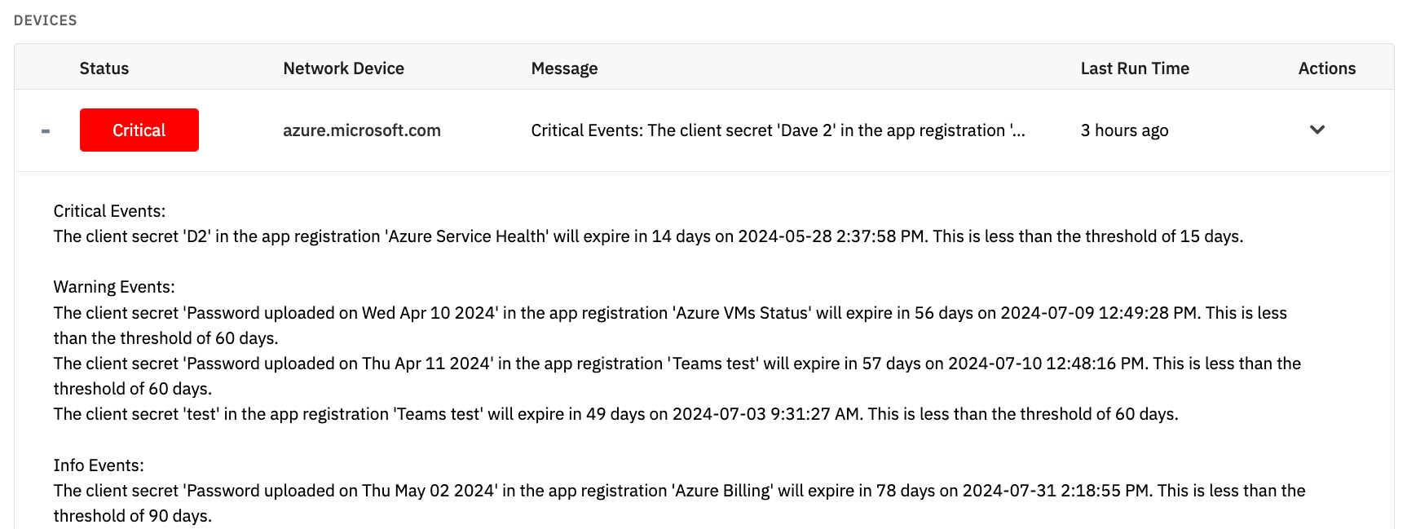Click the Thu Apr 11 2024 Teams test warning
The height and width of the screenshot is (529, 1407).
click(x=677, y=376)
